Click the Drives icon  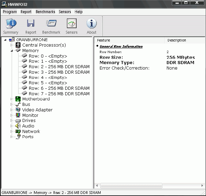(x=18, y=121)
